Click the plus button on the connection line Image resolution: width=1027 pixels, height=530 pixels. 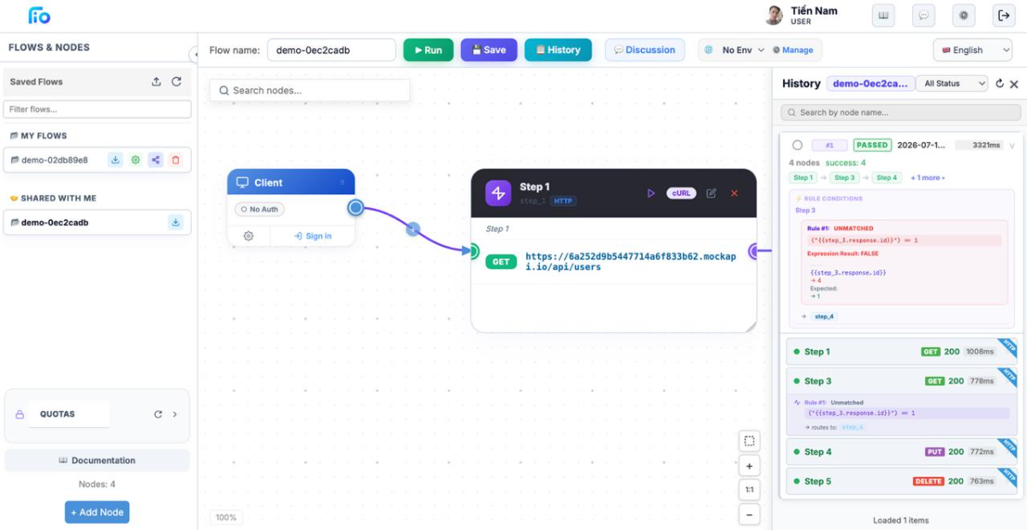click(413, 229)
